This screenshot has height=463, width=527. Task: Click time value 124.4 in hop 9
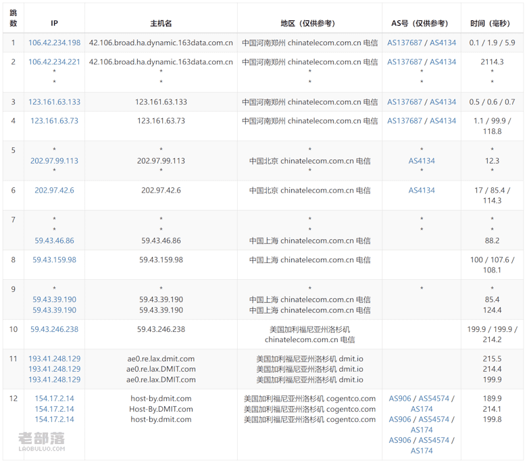[492, 310]
